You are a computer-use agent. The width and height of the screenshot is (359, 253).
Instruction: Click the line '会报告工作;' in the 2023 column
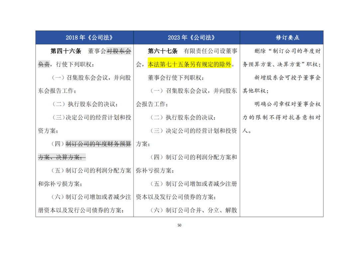152,104
